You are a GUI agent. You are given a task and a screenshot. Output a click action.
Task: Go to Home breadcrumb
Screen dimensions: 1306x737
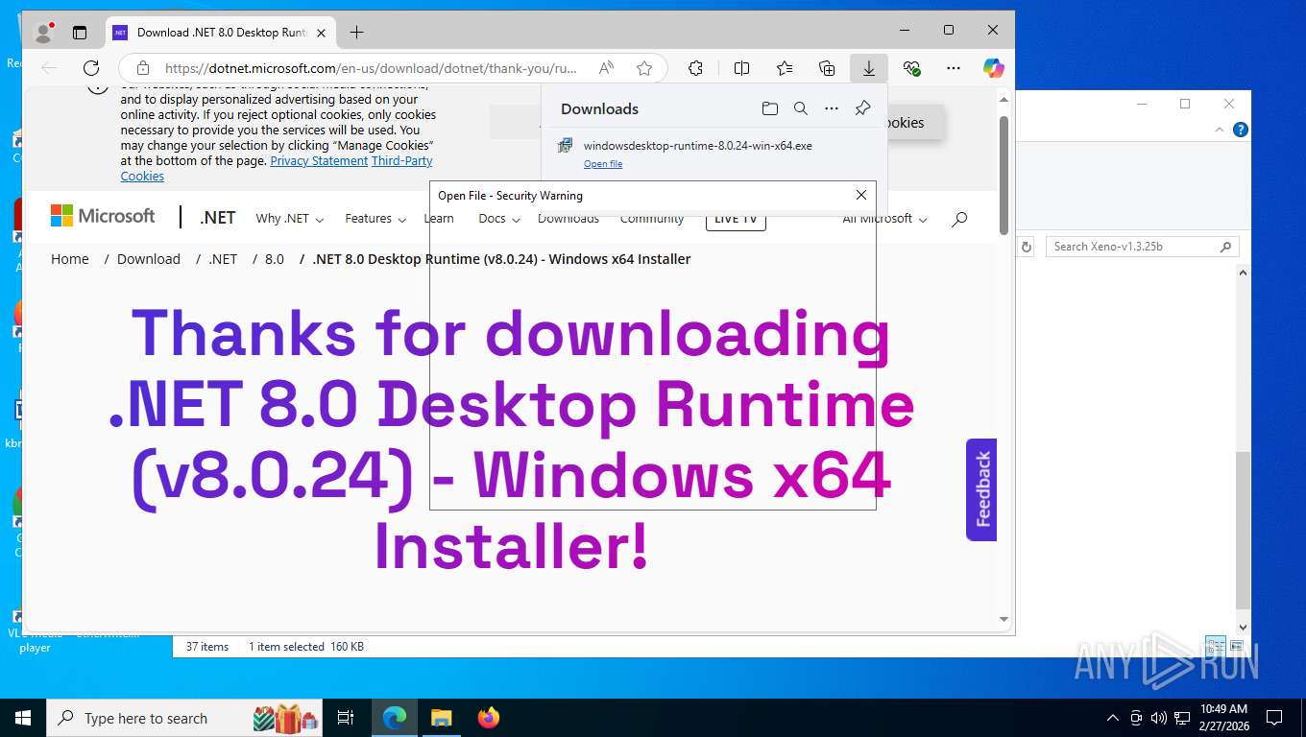click(70, 259)
